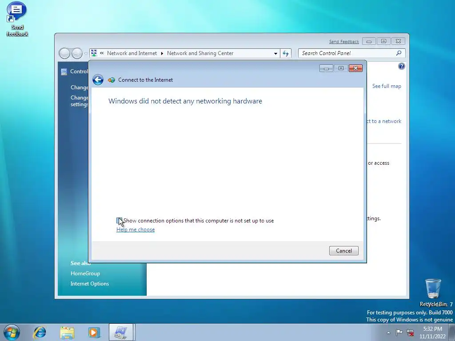The image size is (455, 341).
Task: Close the Connect to the Internet dialog
Action: pos(355,68)
